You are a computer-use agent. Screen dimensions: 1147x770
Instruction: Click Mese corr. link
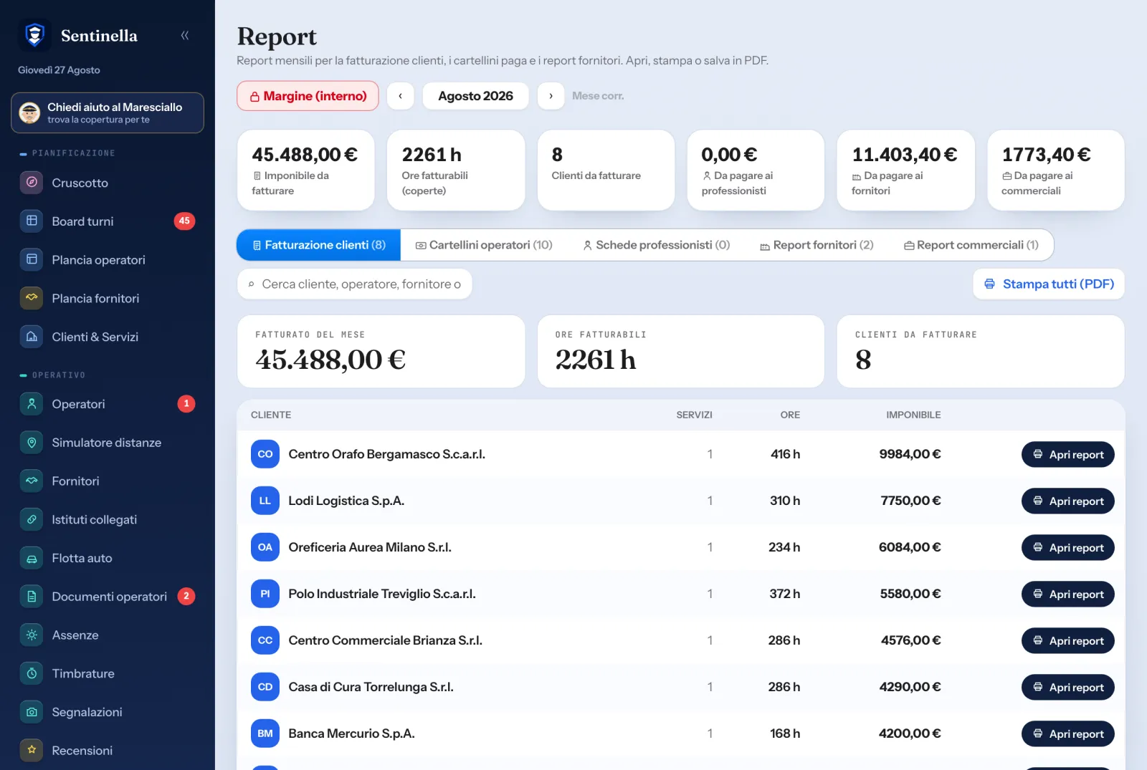tap(598, 96)
